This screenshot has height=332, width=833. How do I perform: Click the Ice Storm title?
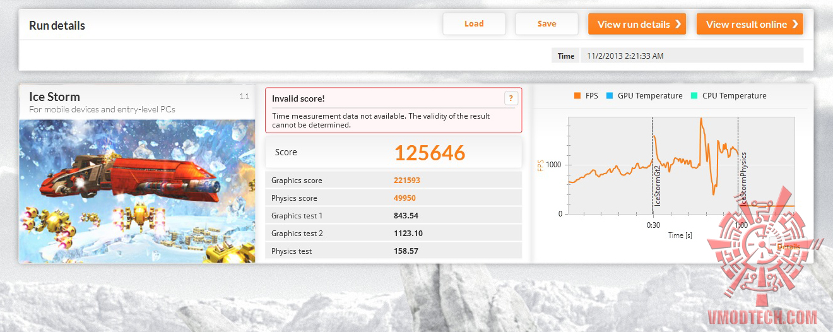pos(54,97)
